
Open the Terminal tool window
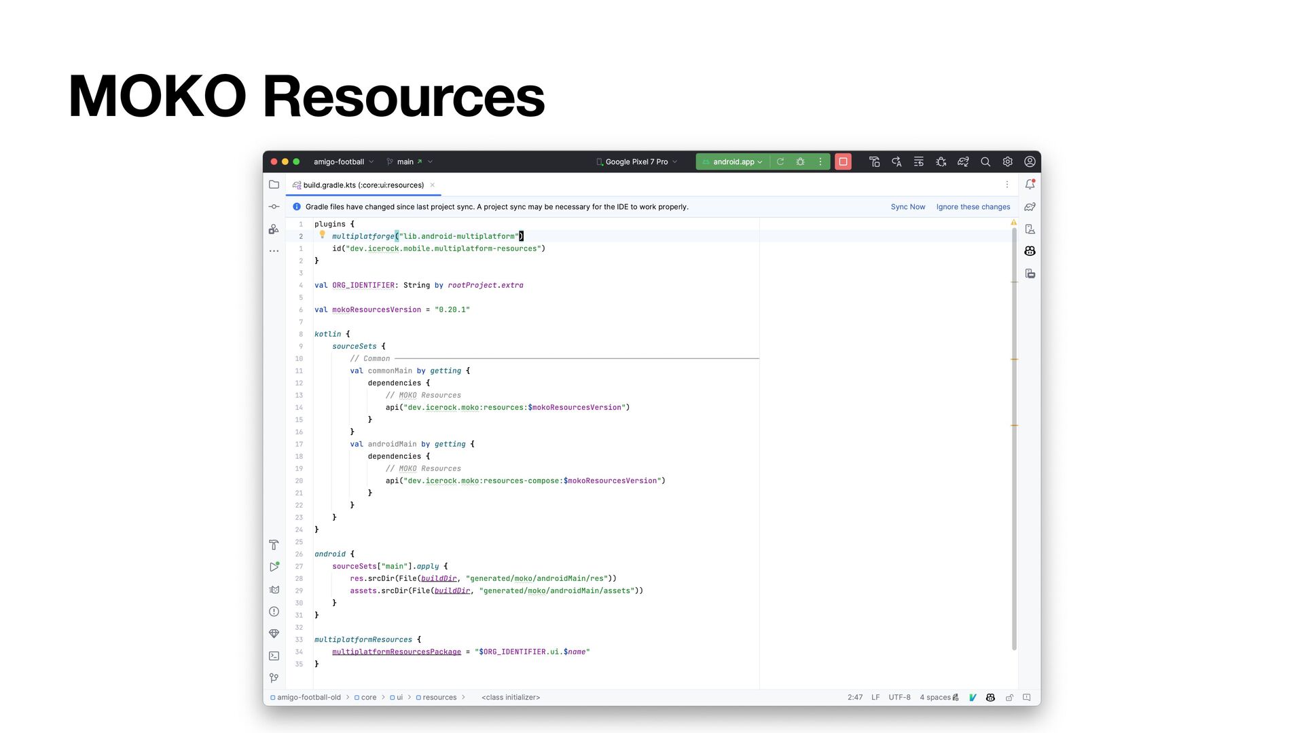click(x=274, y=656)
